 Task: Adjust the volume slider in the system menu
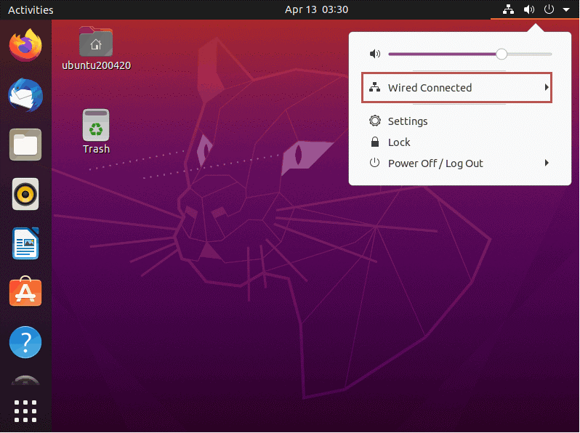pyautogui.click(x=470, y=54)
